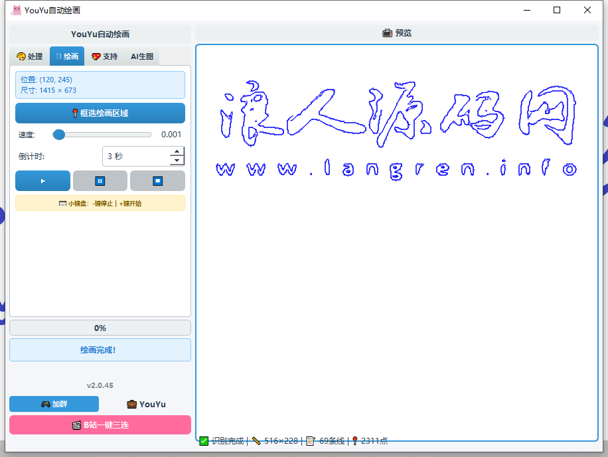Increase countdown with the up arrow

coord(177,152)
